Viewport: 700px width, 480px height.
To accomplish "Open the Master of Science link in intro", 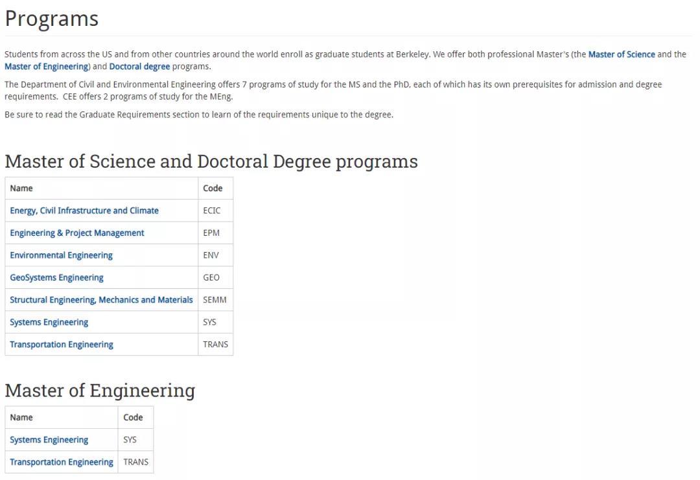I will [621, 54].
